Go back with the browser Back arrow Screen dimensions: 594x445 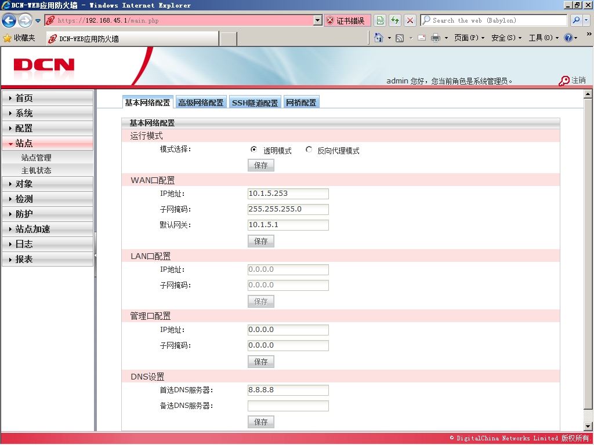(x=9, y=20)
